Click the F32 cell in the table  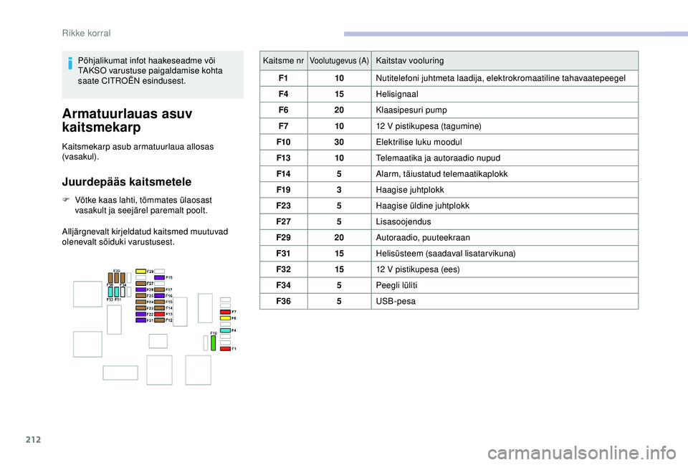tap(284, 269)
